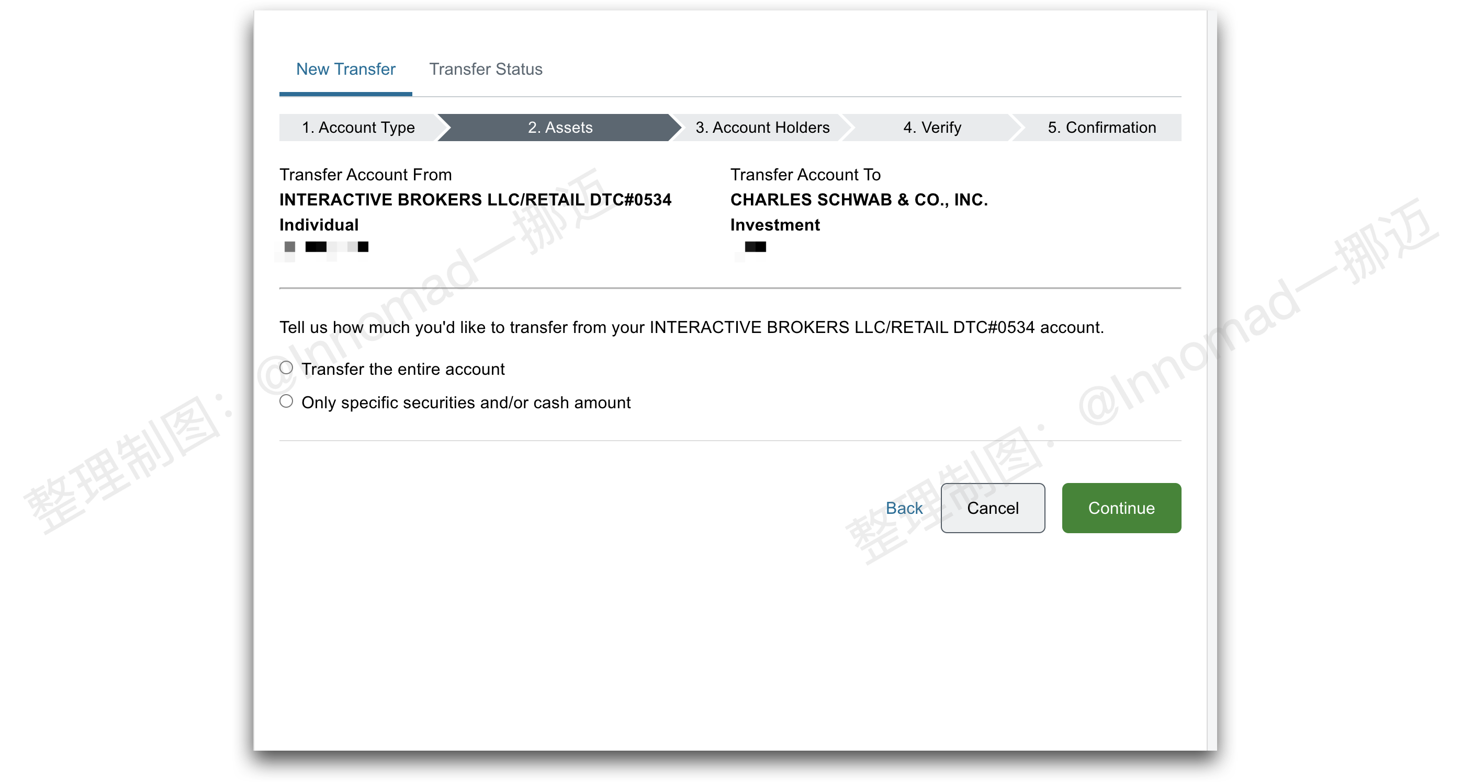Open the 5. Confirmation step
Image resolution: width=1462 pixels, height=782 pixels.
pos(1101,128)
